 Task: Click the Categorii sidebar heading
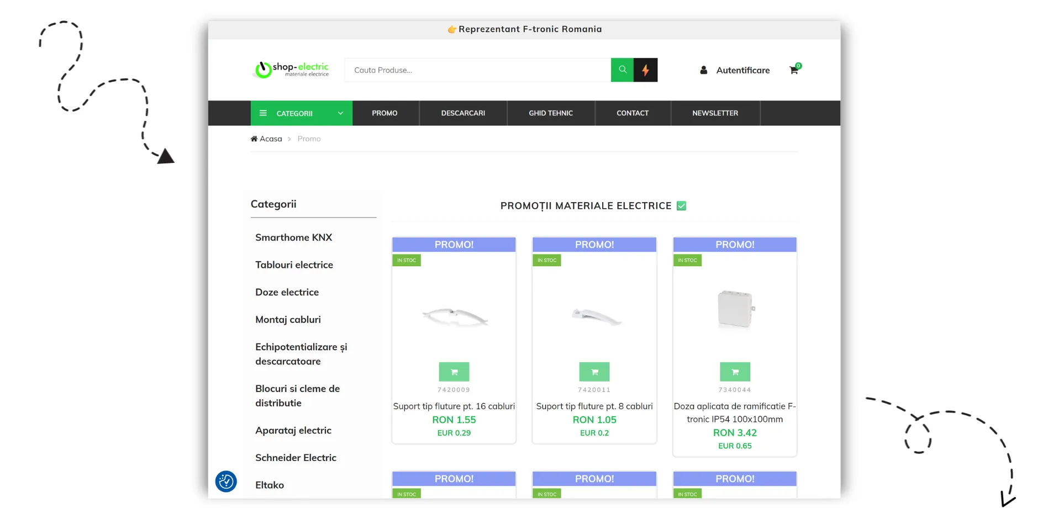click(273, 204)
